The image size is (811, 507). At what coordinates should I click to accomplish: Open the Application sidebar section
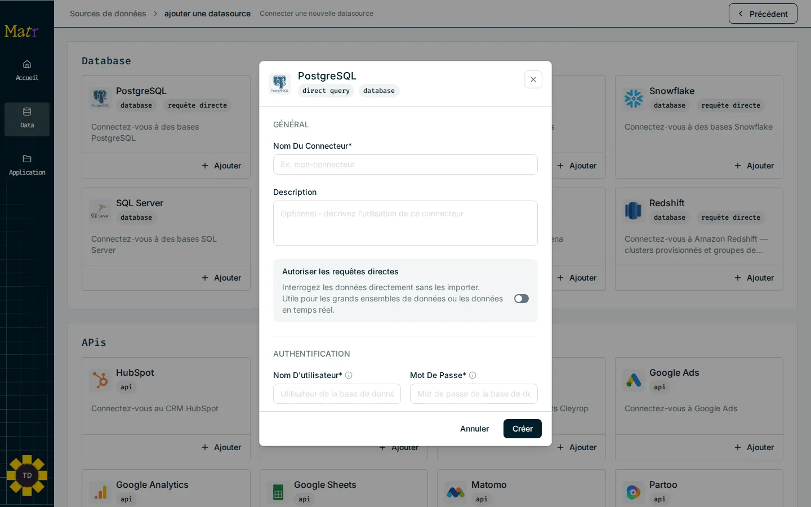27,166
